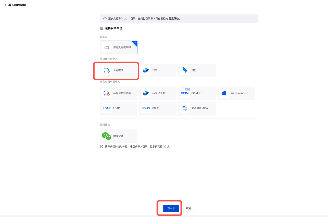The height and width of the screenshot is (217, 329).
Task: Select the WindowsAD Windows logo
Action: (224, 93)
